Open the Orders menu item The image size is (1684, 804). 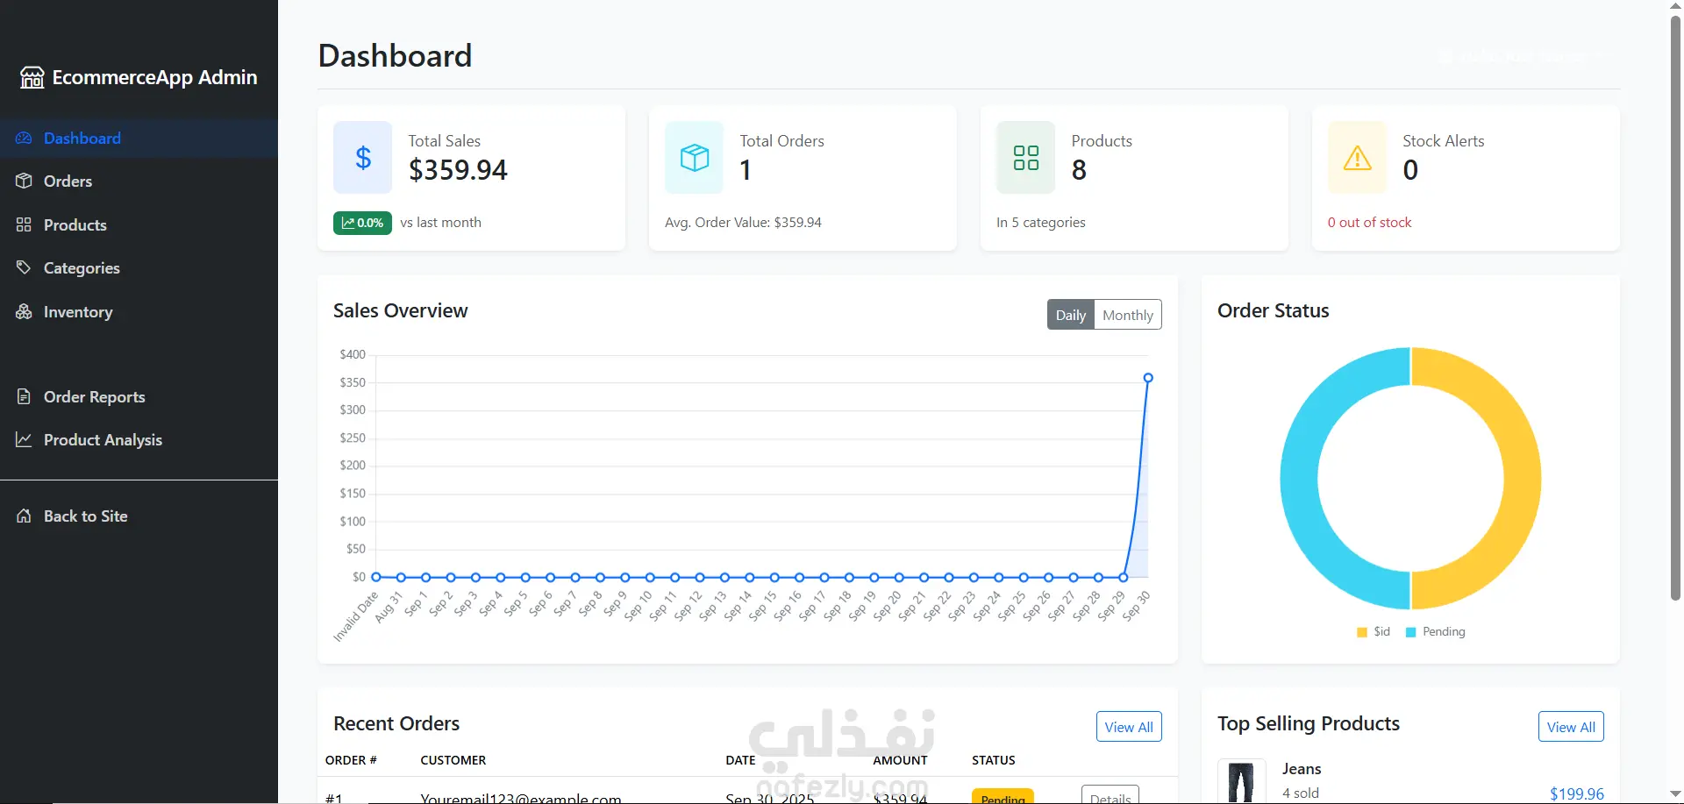(x=139, y=181)
